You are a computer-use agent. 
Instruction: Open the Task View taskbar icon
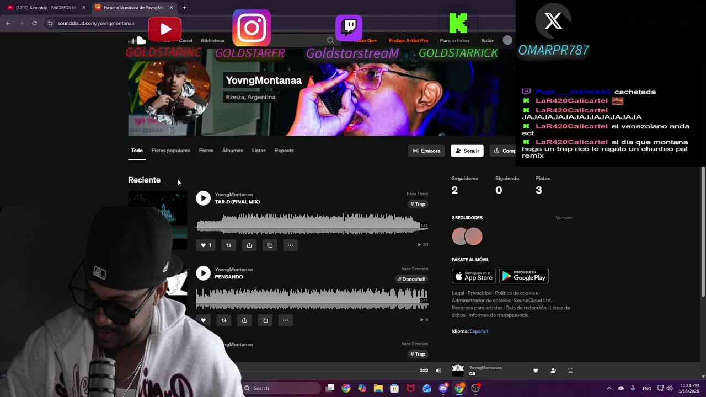330,388
